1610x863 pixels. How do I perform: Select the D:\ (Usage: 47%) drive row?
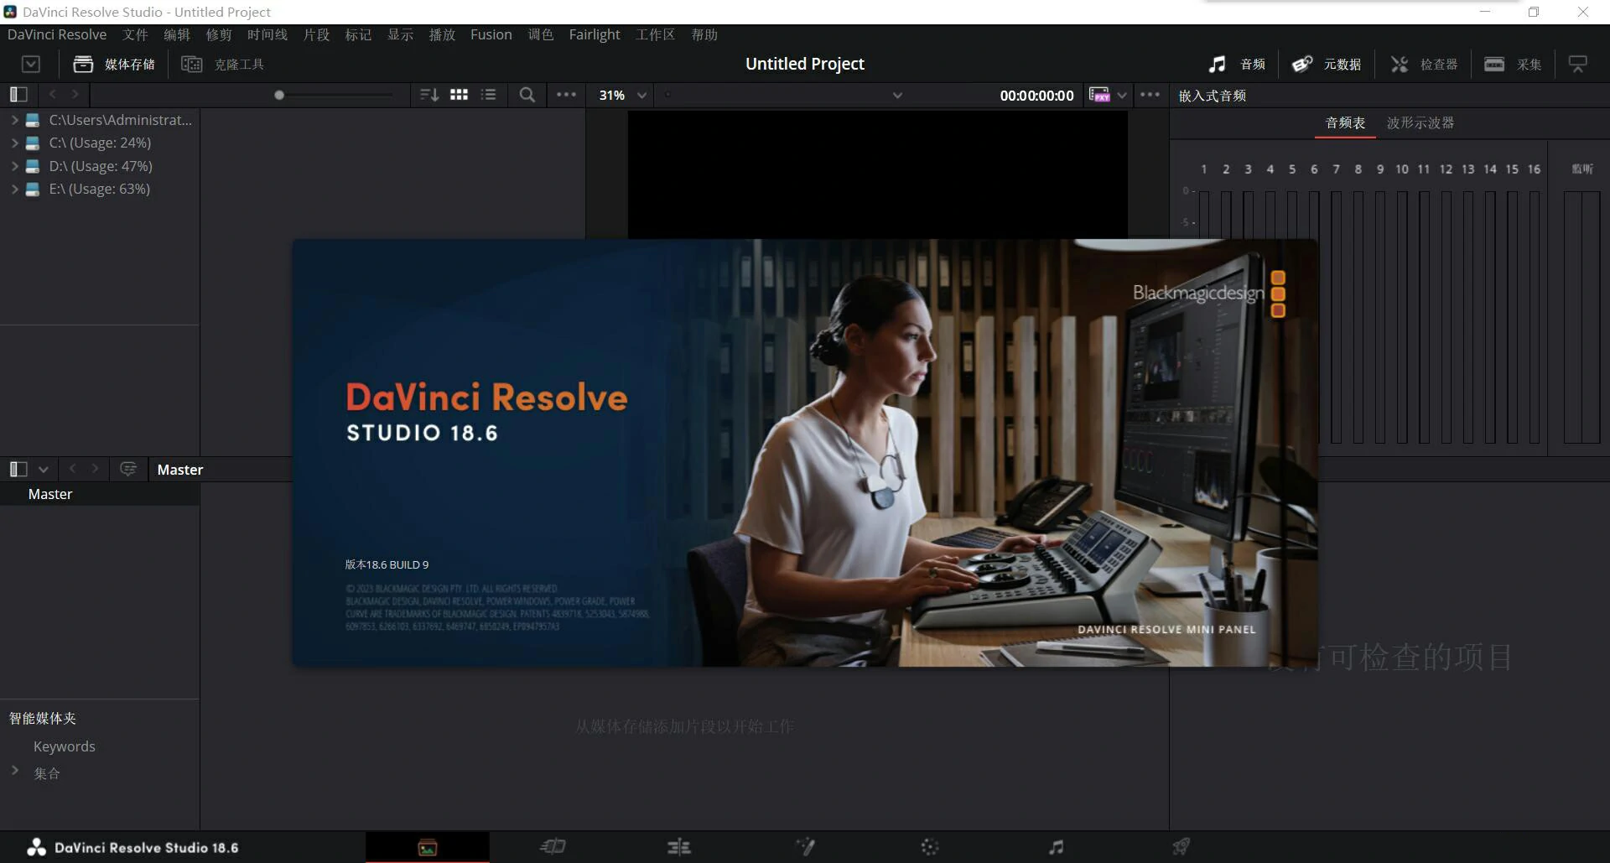tap(100, 166)
